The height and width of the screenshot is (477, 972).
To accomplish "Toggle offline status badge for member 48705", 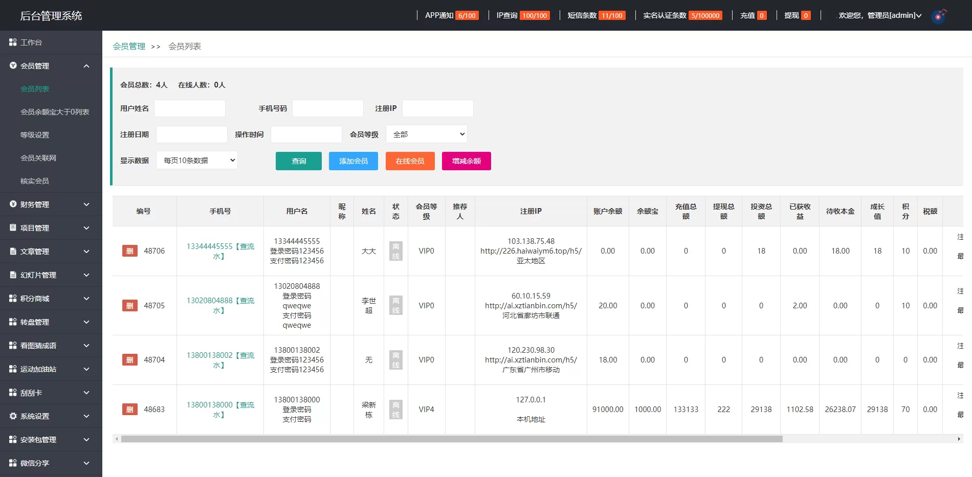I will pos(395,306).
